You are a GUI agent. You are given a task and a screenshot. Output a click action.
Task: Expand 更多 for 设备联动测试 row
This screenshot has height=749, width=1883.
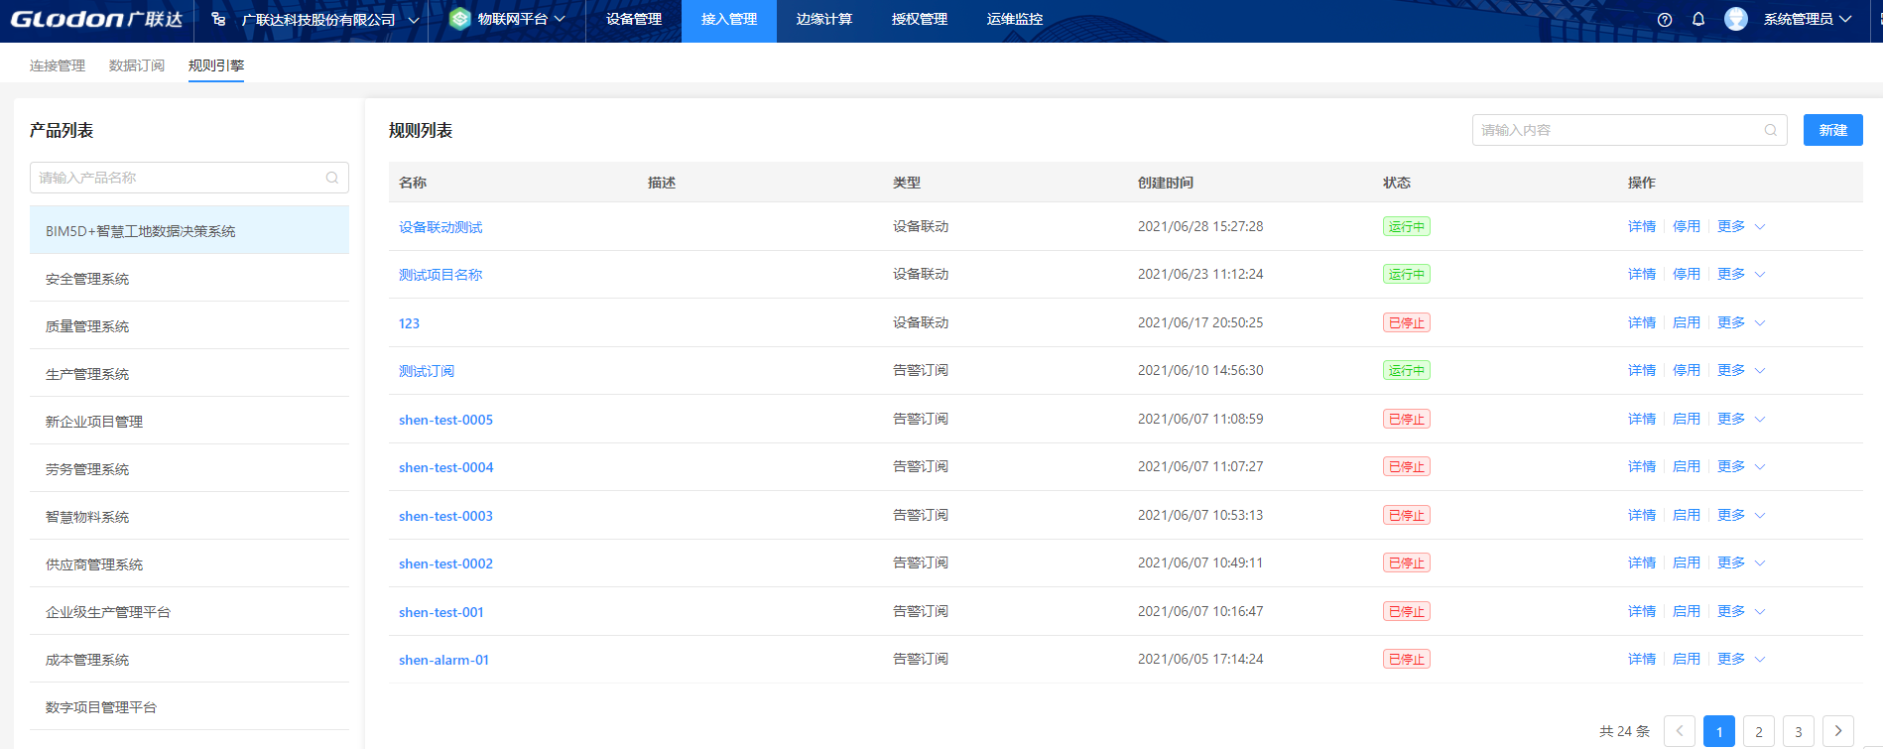pyautogui.click(x=1741, y=226)
